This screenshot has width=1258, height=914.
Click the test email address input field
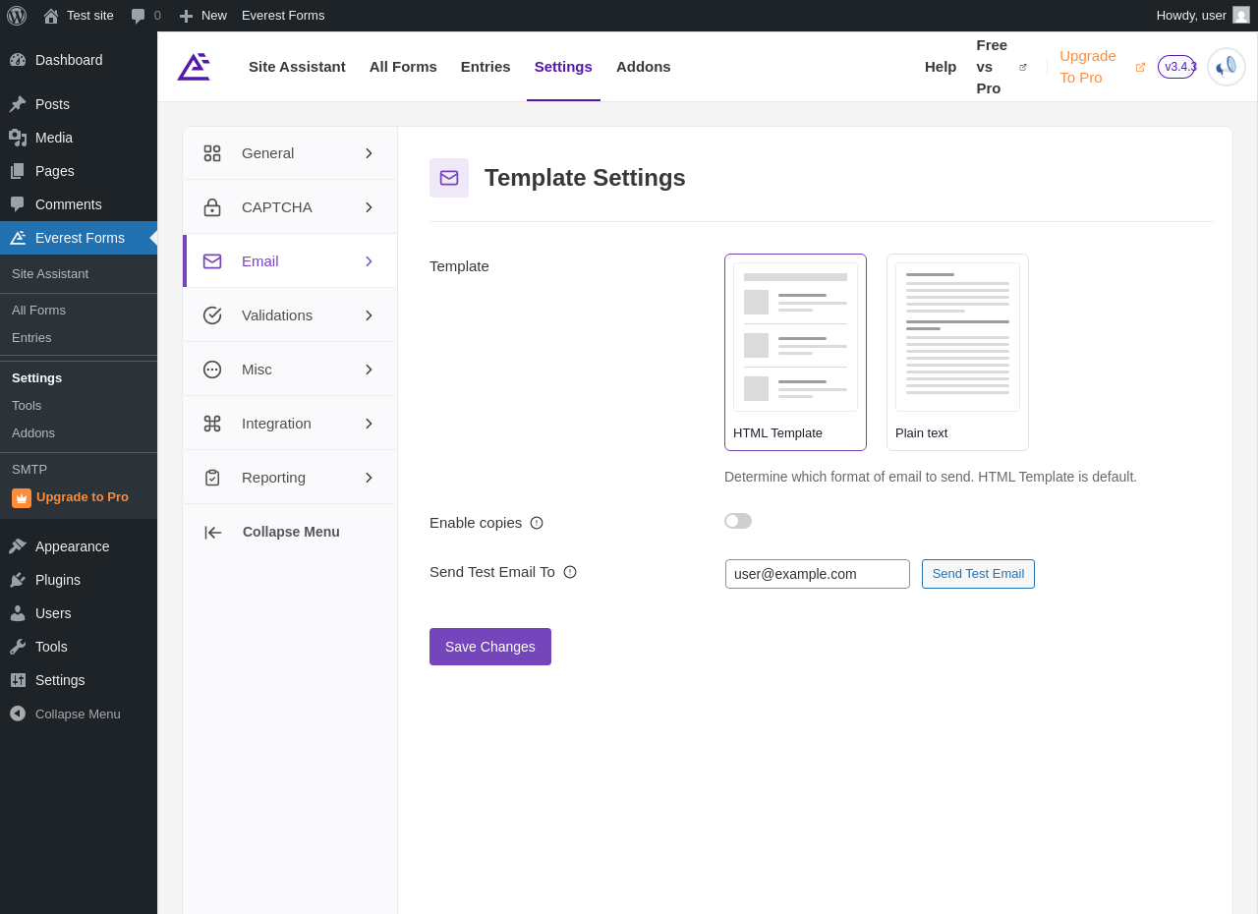[818, 574]
